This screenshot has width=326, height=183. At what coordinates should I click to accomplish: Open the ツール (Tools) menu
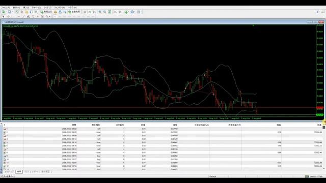click(x=47, y=8)
